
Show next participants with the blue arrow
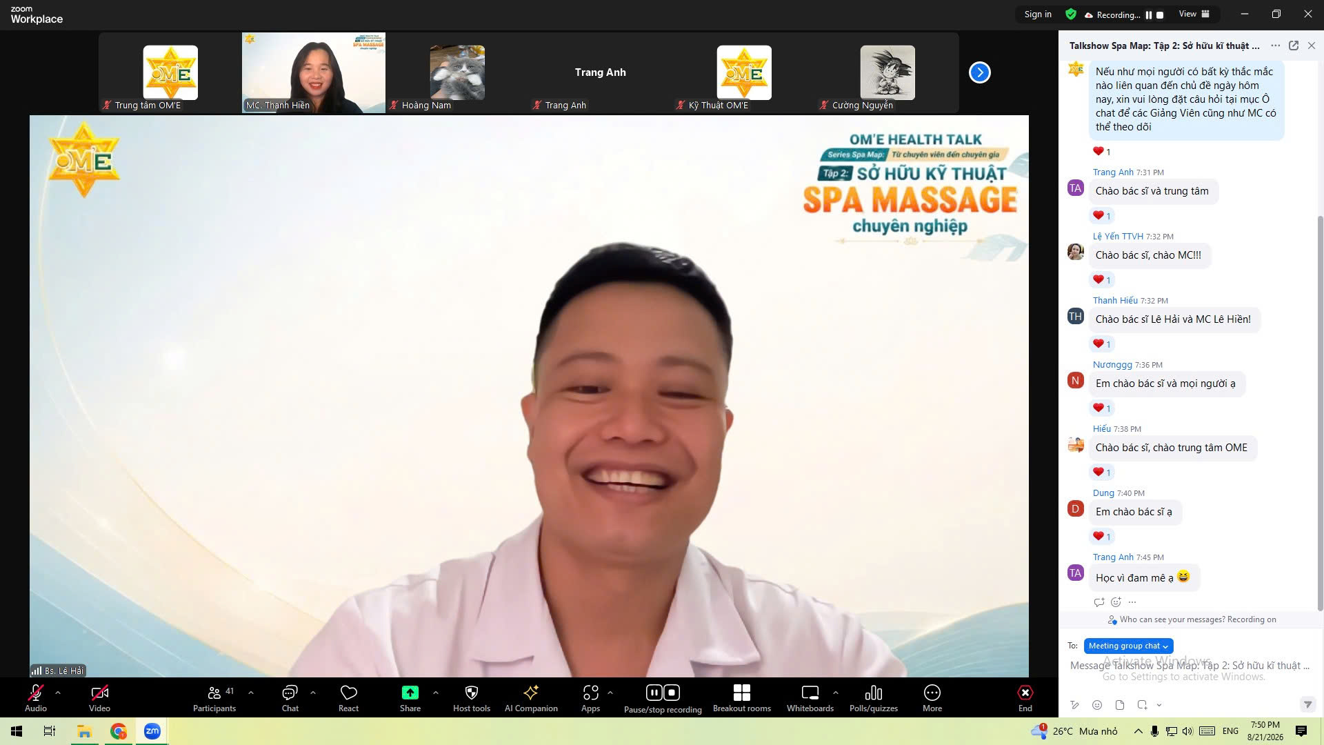click(x=980, y=72)
